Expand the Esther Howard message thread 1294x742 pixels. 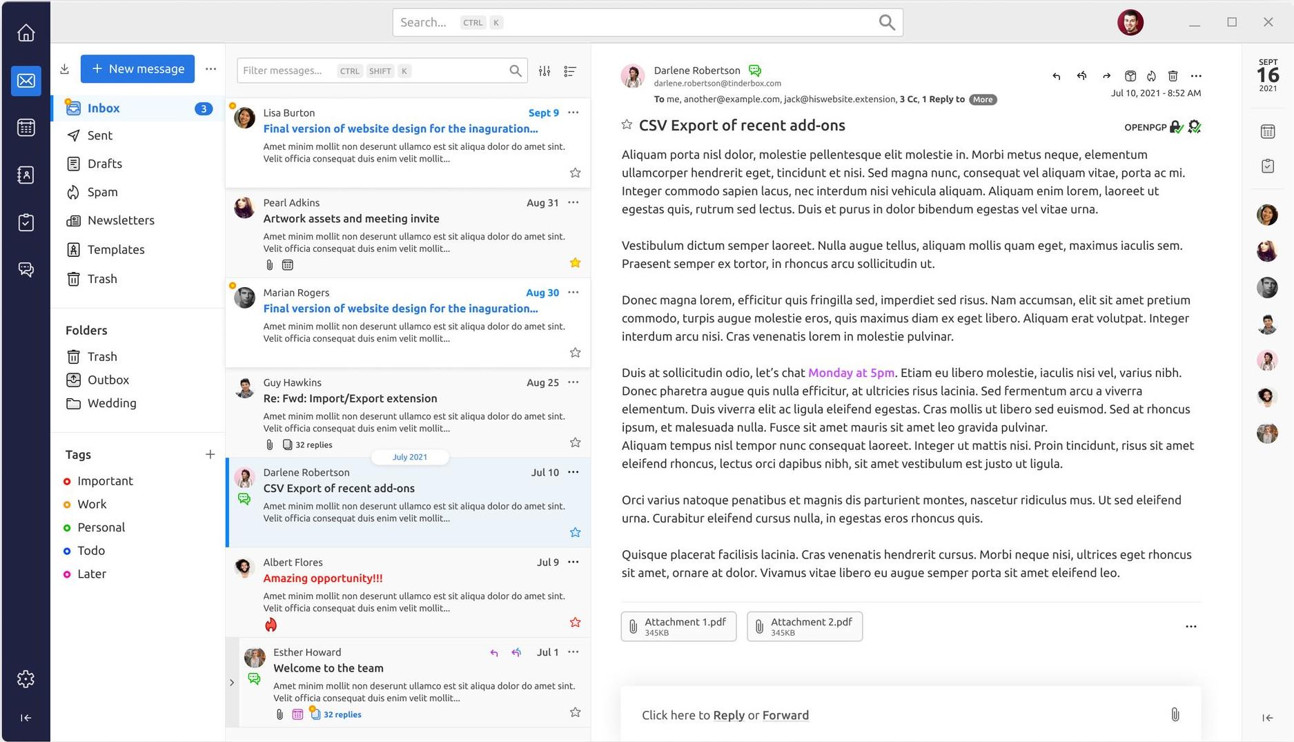click(x=232, y=683)
